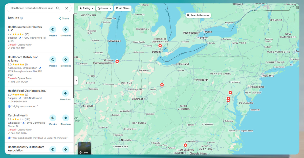Click Search this area button

(198, 15)
